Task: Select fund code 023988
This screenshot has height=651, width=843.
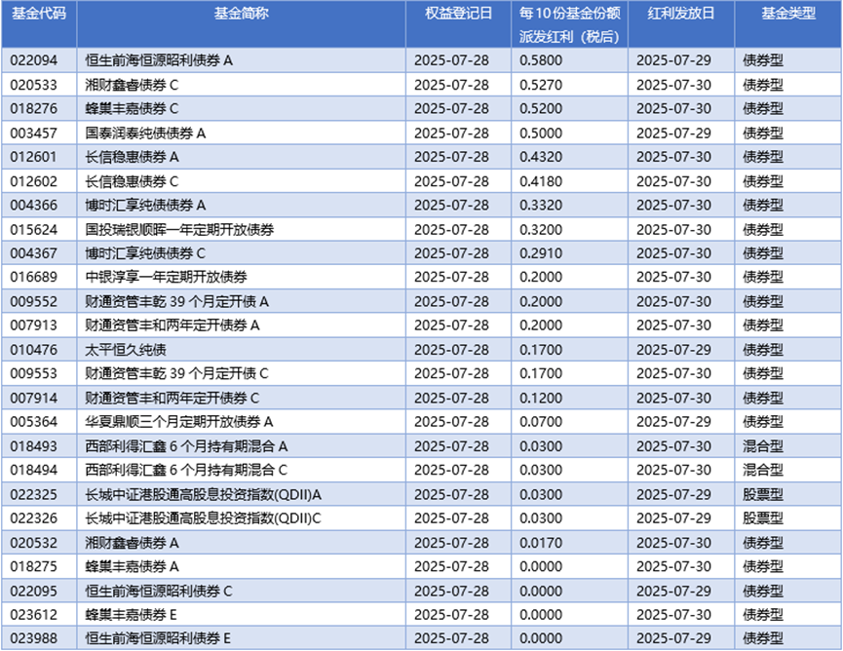Action: coord(34,639)
